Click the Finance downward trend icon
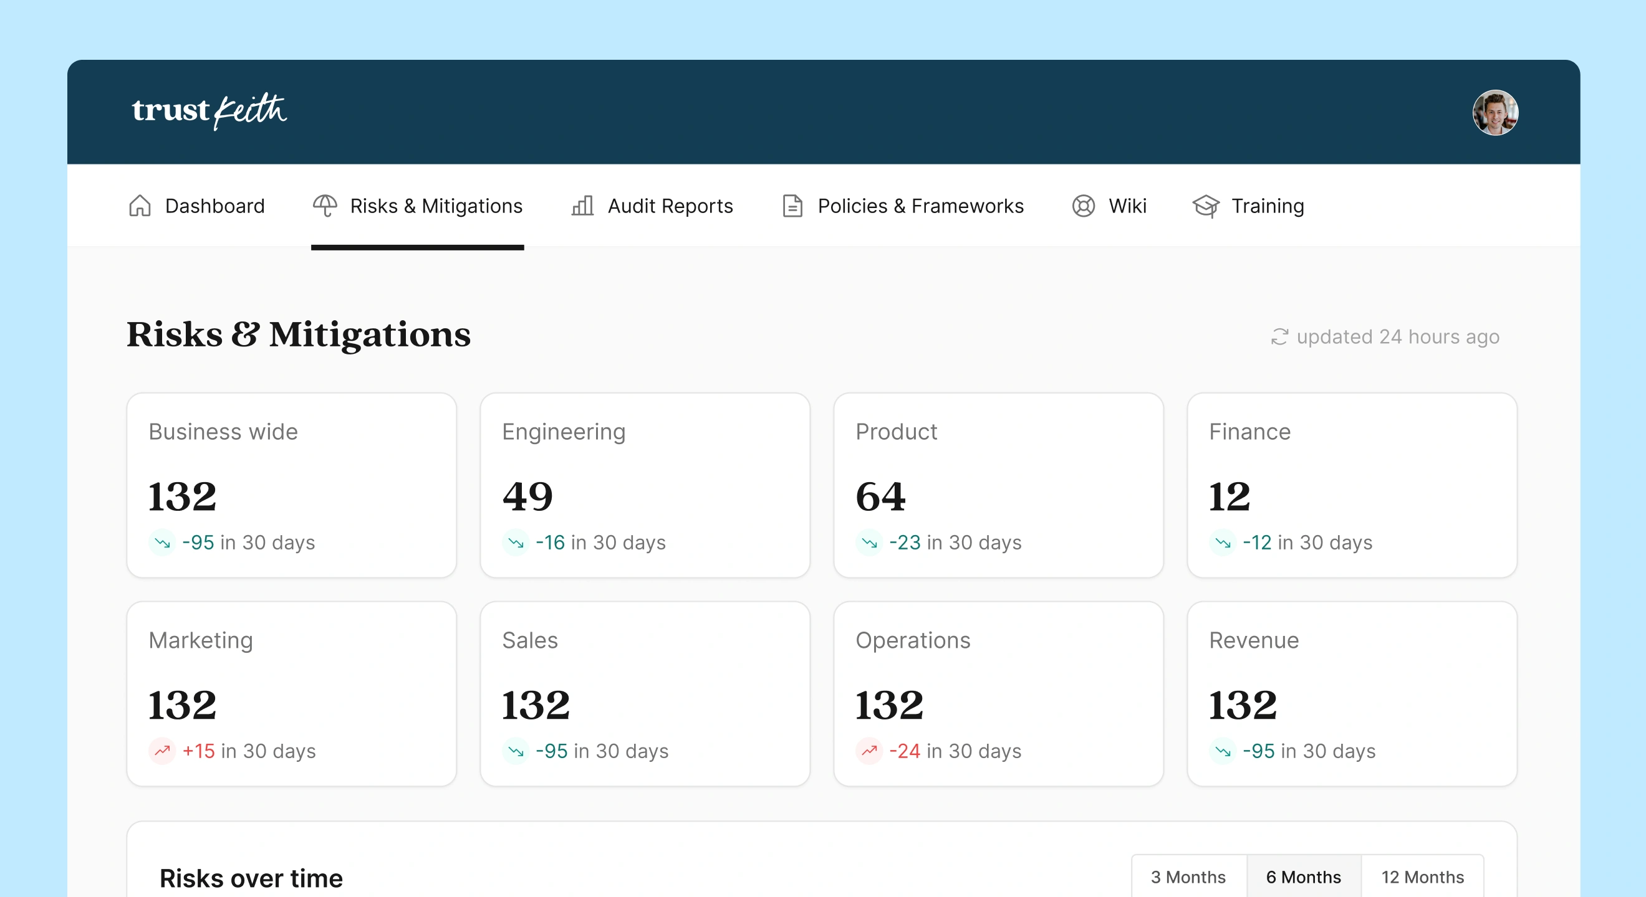 tap(1223, 542)
